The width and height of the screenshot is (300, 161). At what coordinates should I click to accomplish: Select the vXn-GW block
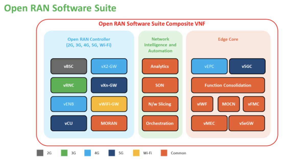[x=109, y=85]
